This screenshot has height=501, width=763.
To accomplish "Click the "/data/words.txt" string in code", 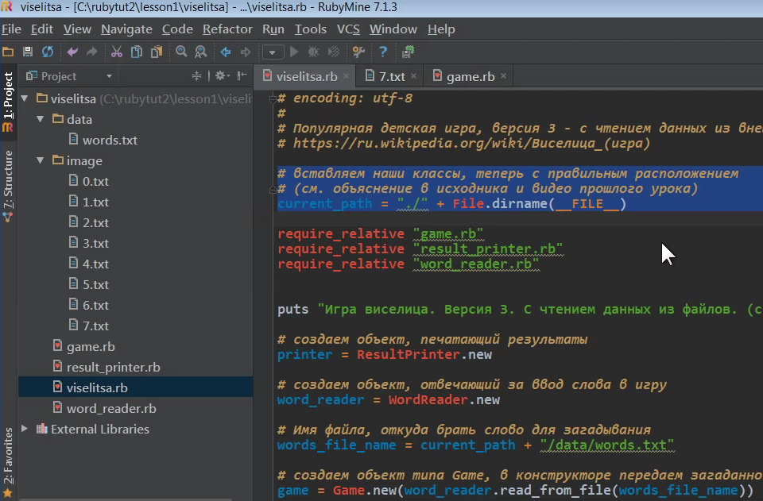I will coord(607,445).
